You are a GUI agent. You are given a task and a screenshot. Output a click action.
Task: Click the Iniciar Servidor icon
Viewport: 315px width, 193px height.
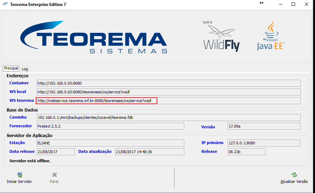click(x=20, y=175)
